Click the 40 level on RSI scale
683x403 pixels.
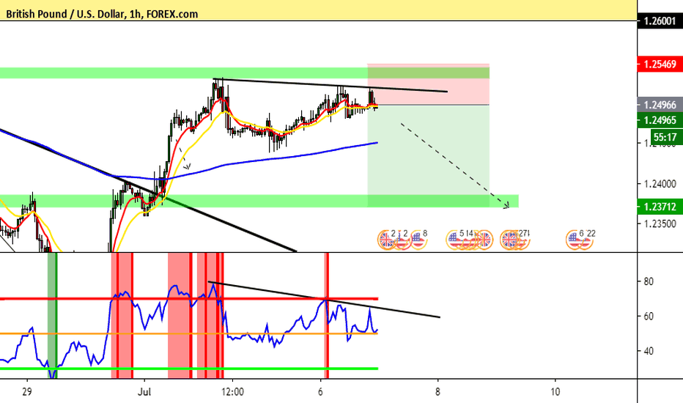click(x=648, y=351)
